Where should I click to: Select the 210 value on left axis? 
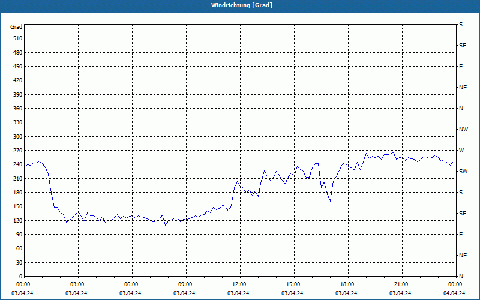pyautogui.click(x=18, y=178)
